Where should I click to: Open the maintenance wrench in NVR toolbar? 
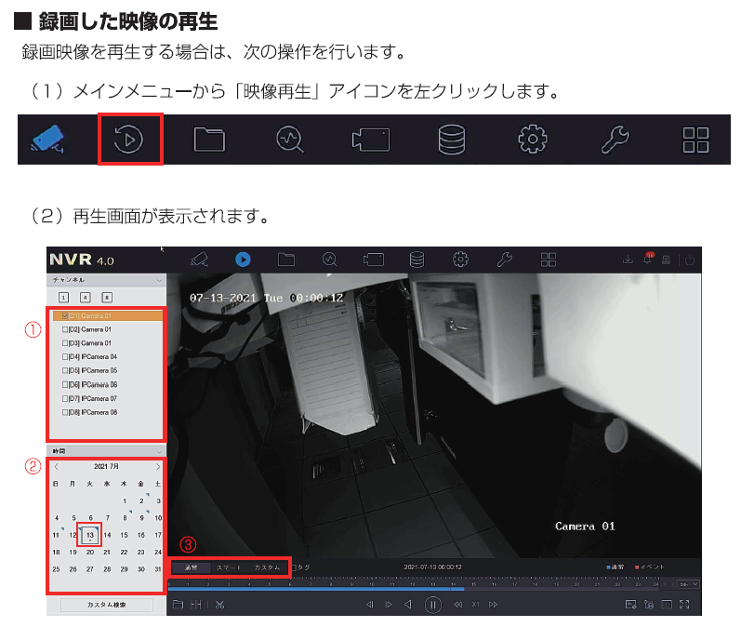(x=505, y=260)
